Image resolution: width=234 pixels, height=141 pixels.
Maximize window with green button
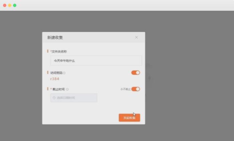15,5
